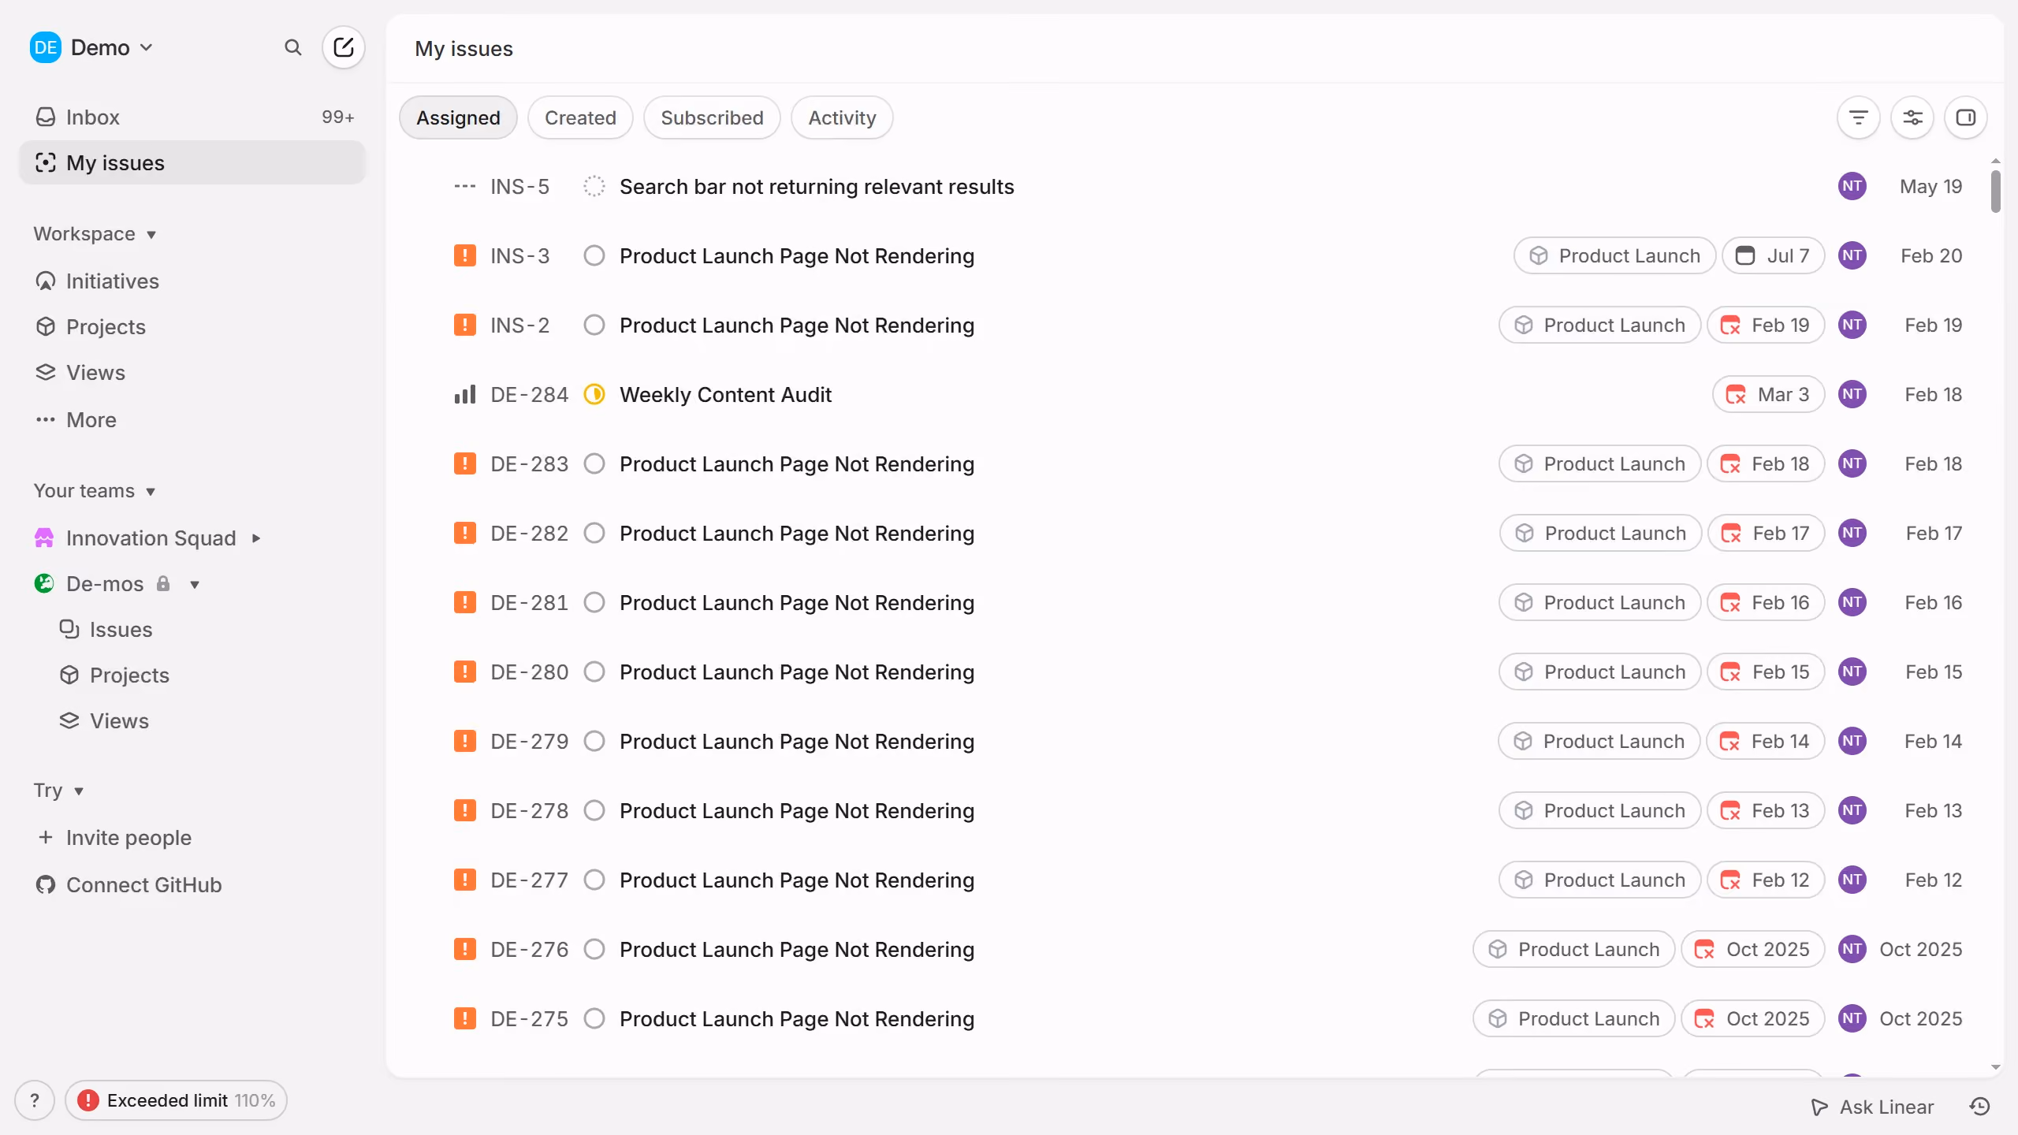Click the Product Launch chip on INS-3
Image resolution: width=2018 pixels, height=1135 pixels.
[1614, 255]
